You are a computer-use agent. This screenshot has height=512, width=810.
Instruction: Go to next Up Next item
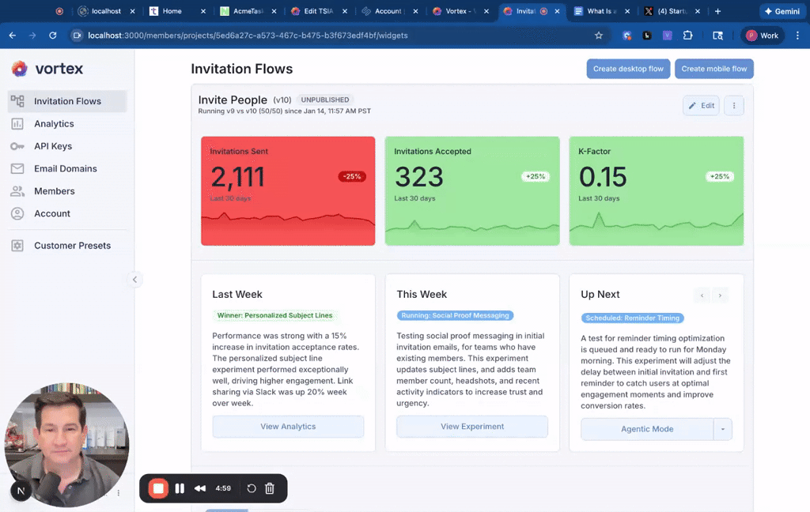pos(720,296)
